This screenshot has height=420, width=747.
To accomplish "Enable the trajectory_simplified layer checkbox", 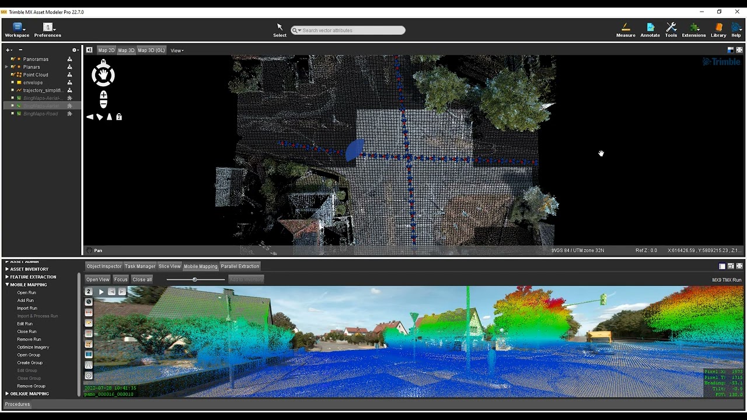I will pos(13,90).
